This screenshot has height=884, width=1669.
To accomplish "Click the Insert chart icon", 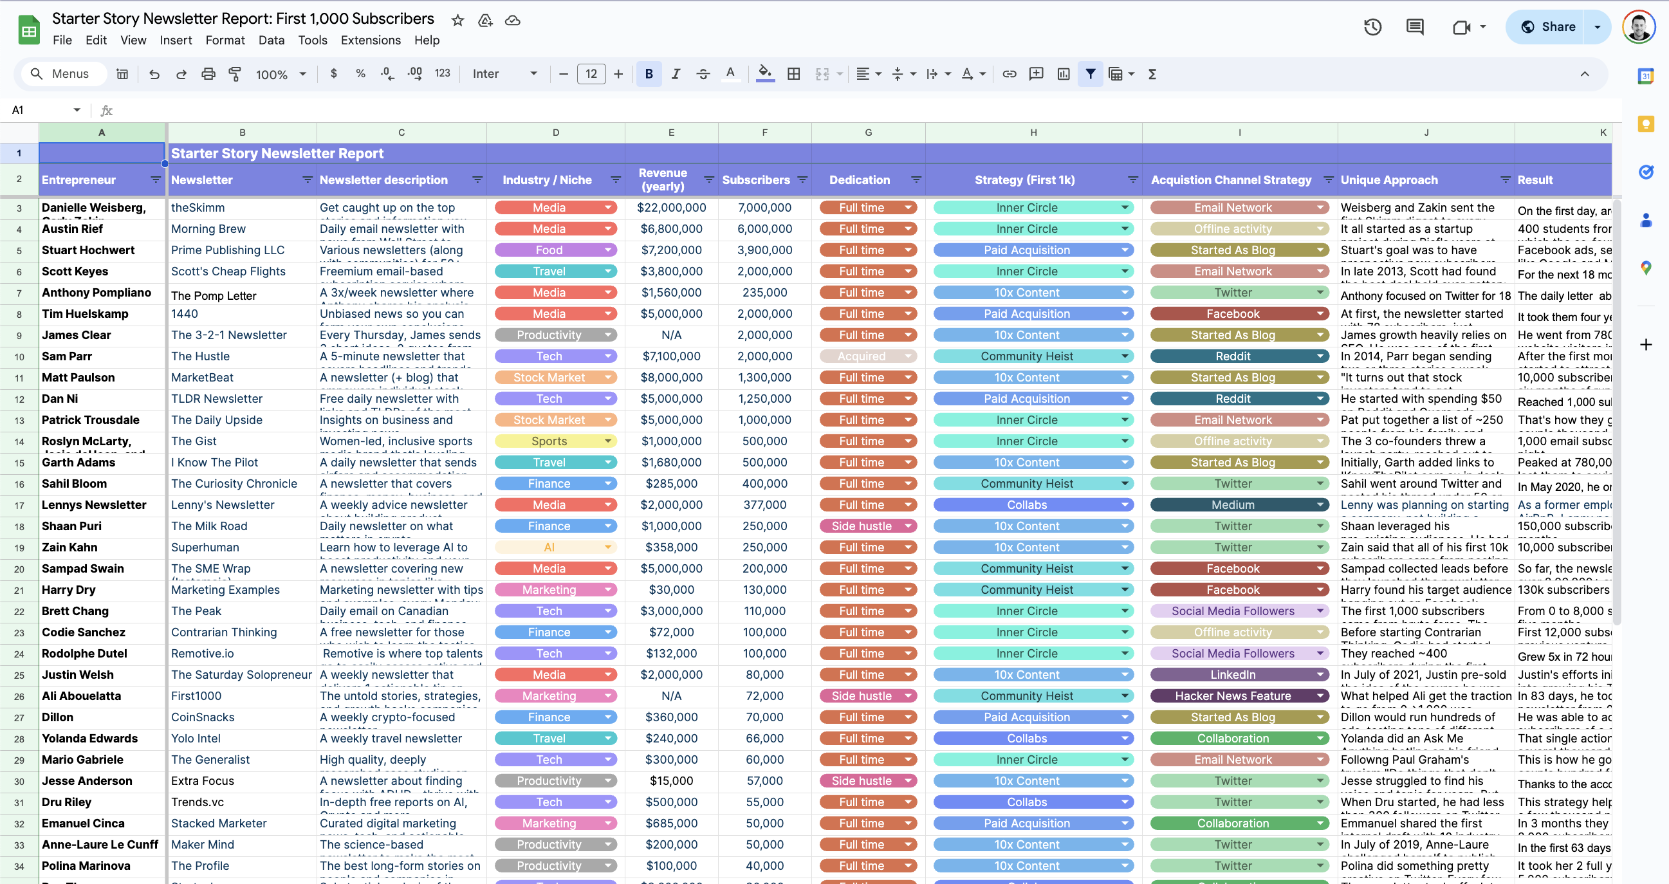I will (1064, 74).
